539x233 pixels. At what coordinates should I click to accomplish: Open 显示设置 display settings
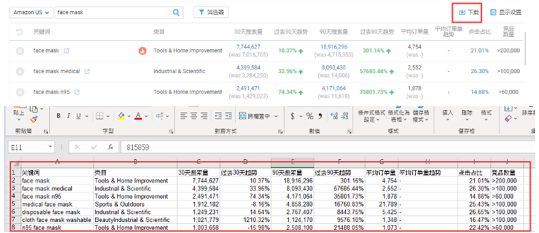[506, 12]
